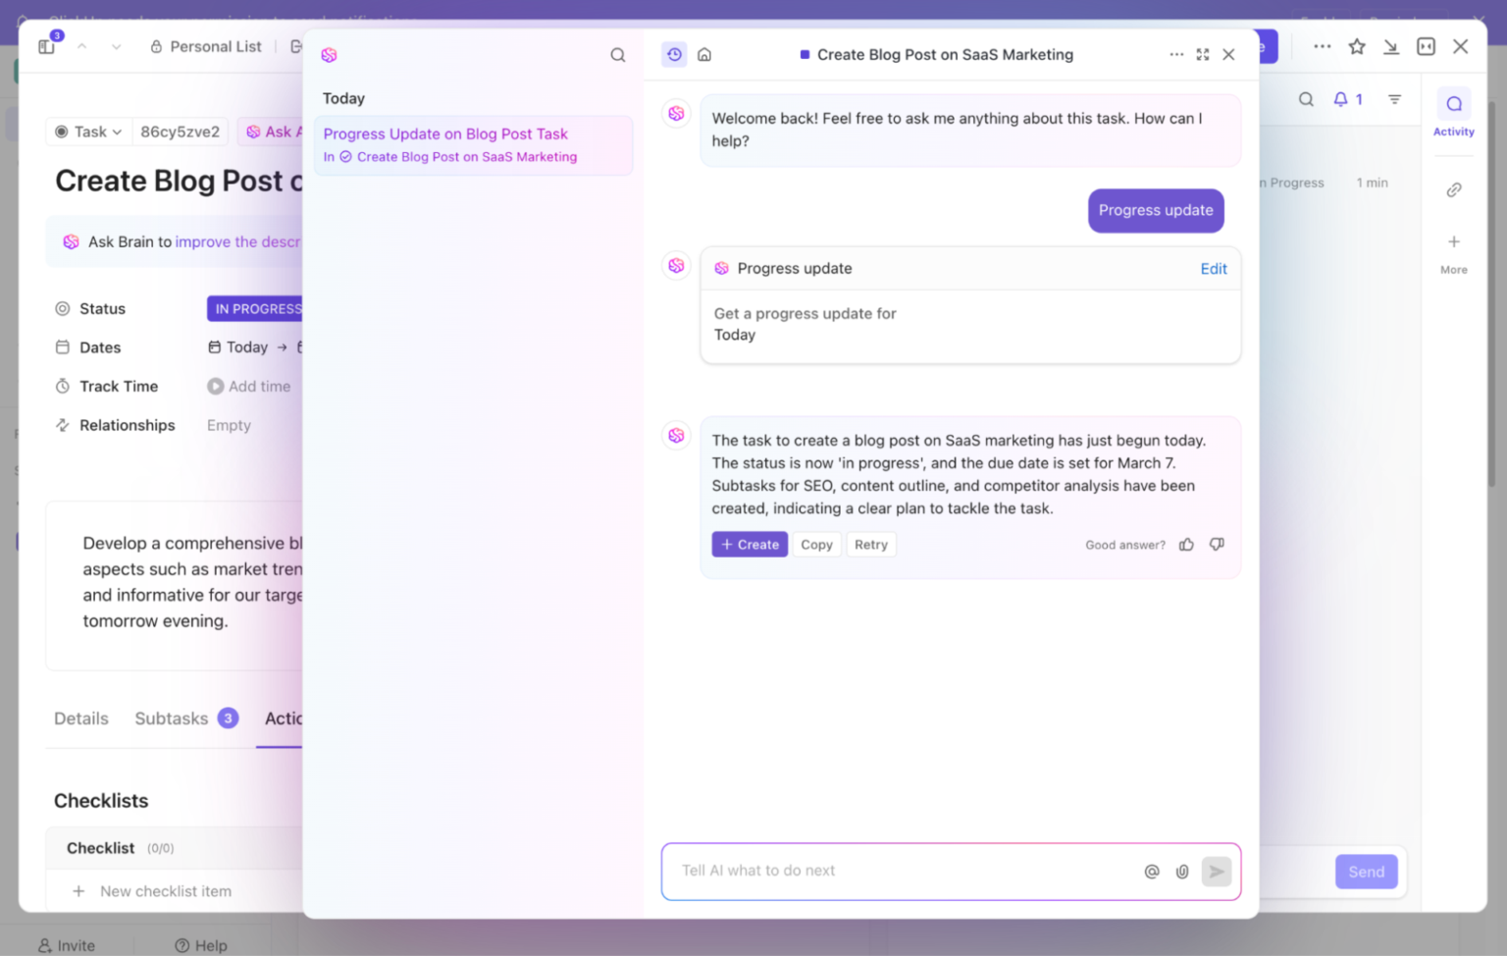Open notifications from the bell icon

coord(1340,99)
